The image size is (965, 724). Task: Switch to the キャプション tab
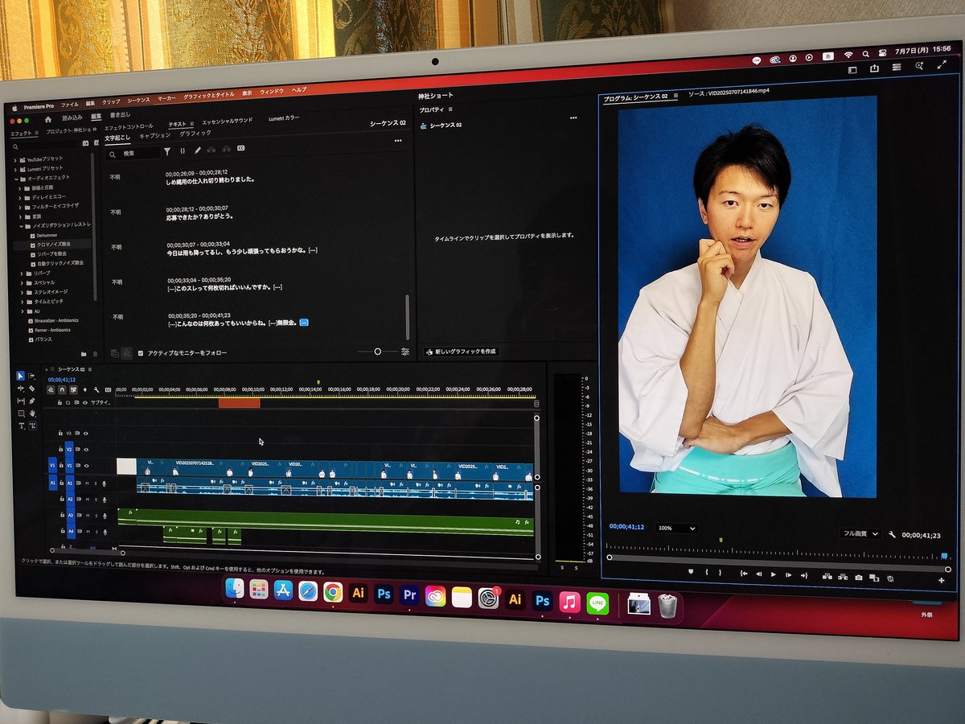[155, 135]
